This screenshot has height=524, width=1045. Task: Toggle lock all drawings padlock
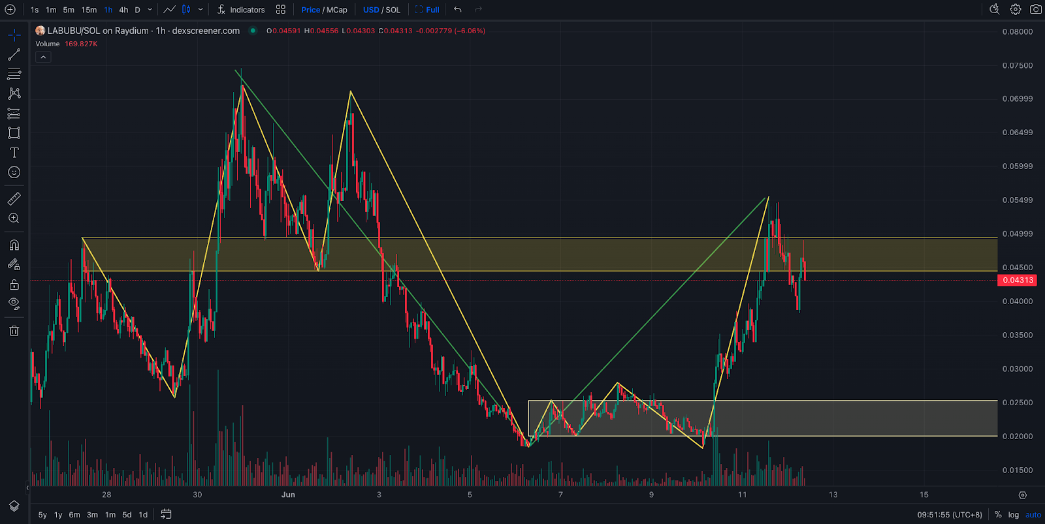[14, 285]
